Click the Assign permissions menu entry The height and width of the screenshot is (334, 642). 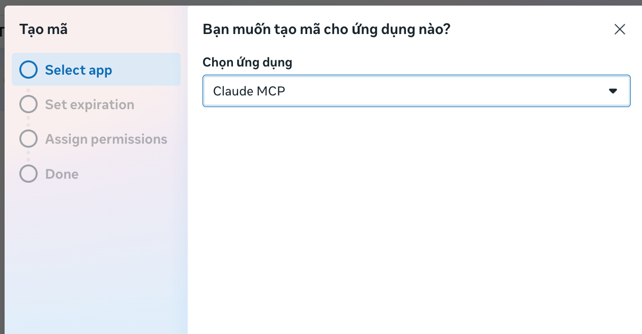click(106, 139)
